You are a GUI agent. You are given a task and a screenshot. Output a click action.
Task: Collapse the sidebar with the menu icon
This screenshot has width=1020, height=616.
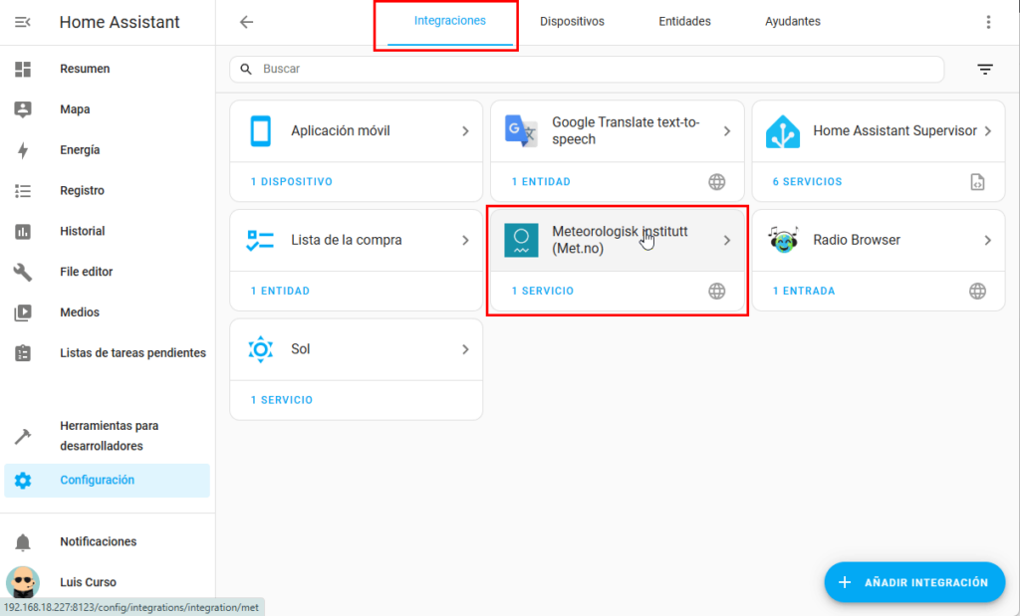[23, 22]
